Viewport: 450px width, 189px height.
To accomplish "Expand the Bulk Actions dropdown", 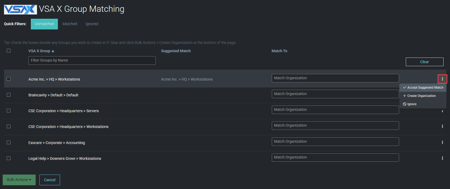I will (19, 180).
